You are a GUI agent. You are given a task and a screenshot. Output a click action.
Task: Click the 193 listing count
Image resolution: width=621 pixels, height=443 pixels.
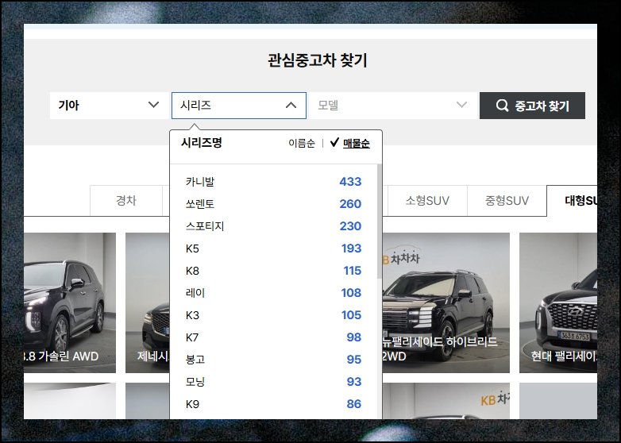point(351,248)
